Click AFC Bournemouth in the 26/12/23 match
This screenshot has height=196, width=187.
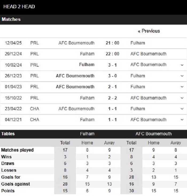[x=75, y=76]
